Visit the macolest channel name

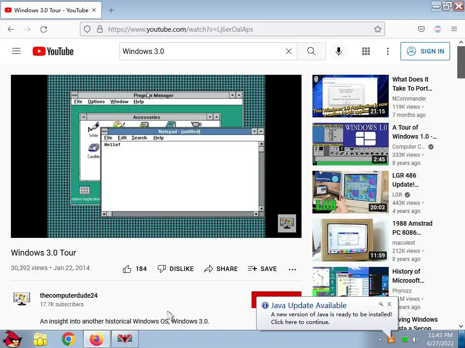pyautogui.click(x=403, y=243)
